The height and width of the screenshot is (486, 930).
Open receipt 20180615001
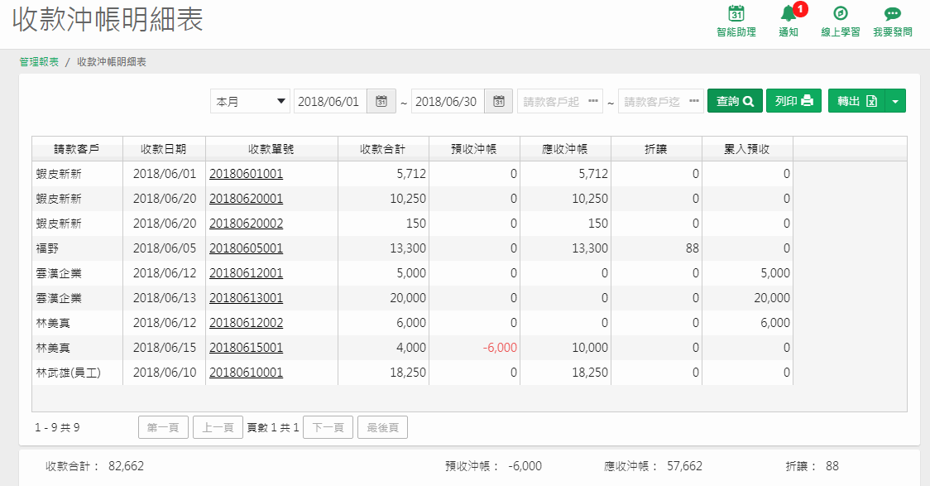coord(246,349)
